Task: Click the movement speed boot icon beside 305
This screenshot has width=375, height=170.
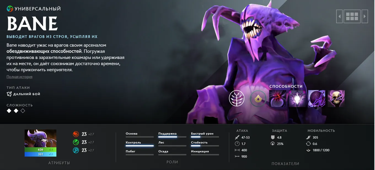Action: pos(309,137)
